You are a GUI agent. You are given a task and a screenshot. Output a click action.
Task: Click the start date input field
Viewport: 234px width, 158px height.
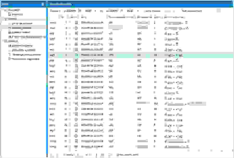[69, 11]
